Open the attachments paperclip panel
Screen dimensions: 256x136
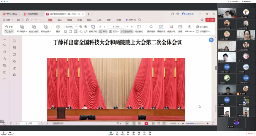click(x=14, y=61)
